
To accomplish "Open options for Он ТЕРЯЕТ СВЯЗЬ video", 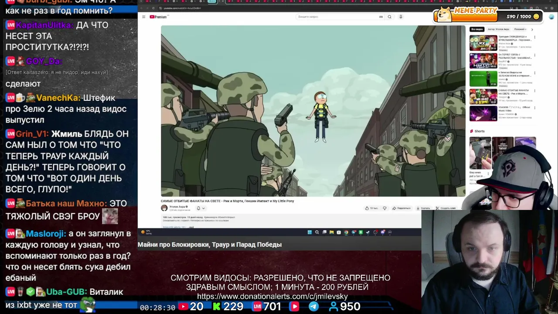I will coord(535,55).
